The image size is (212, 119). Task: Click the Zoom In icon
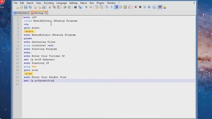point(86,7)
